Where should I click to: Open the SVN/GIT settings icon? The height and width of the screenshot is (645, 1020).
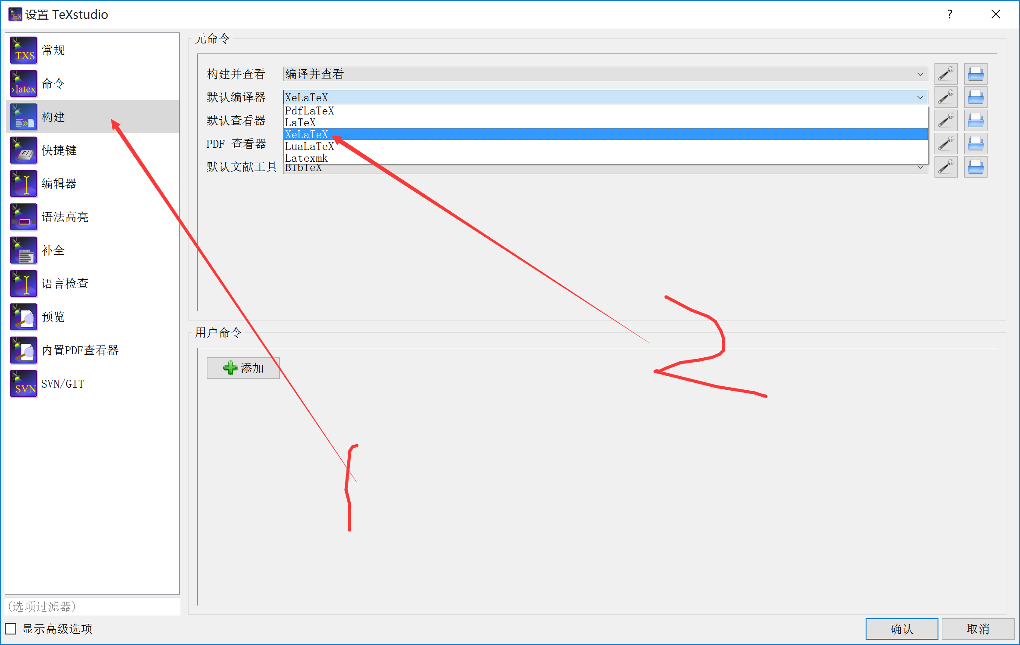(x=24, y=384)
